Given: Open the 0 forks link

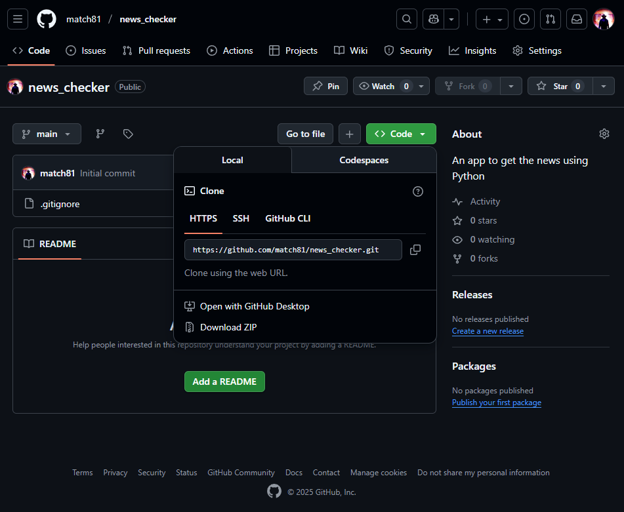Looking at the screenshot, I should pyautogui.click(x=475, y=259).
